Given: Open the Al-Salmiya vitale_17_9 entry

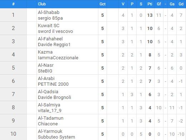Looking at the screenshot, I should pyautogui.click(x=50, y=108).
